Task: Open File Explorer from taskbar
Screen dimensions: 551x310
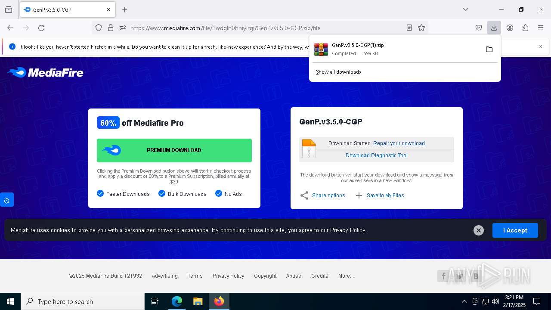Action: [198, 301]
